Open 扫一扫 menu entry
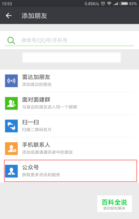Image resolution: width=139 pixels, height=219 pixels. coord(69,126)
